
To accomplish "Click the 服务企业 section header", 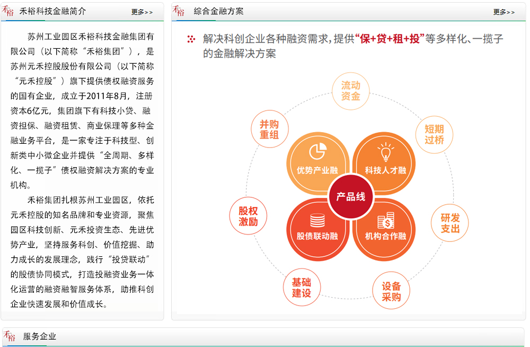I will 40,337.
